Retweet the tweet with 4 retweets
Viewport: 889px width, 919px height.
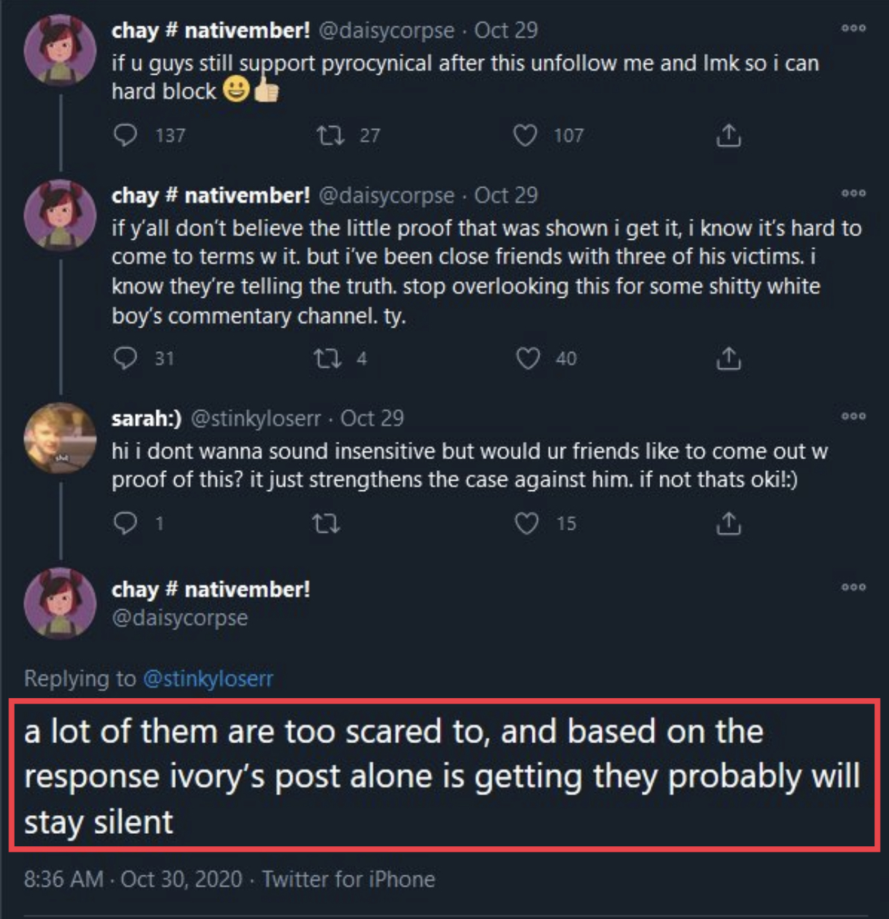327,358
